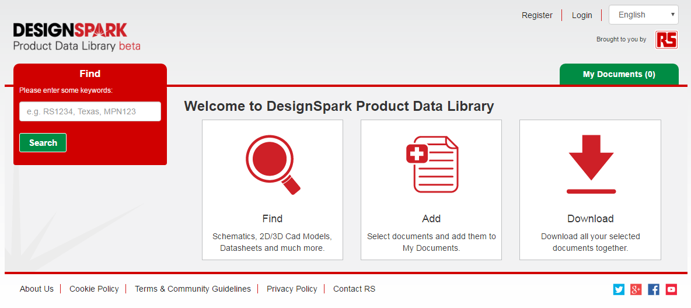Open the RS brand logo
This screenshot has height=308, width=691.
click(x=666, y=40)
